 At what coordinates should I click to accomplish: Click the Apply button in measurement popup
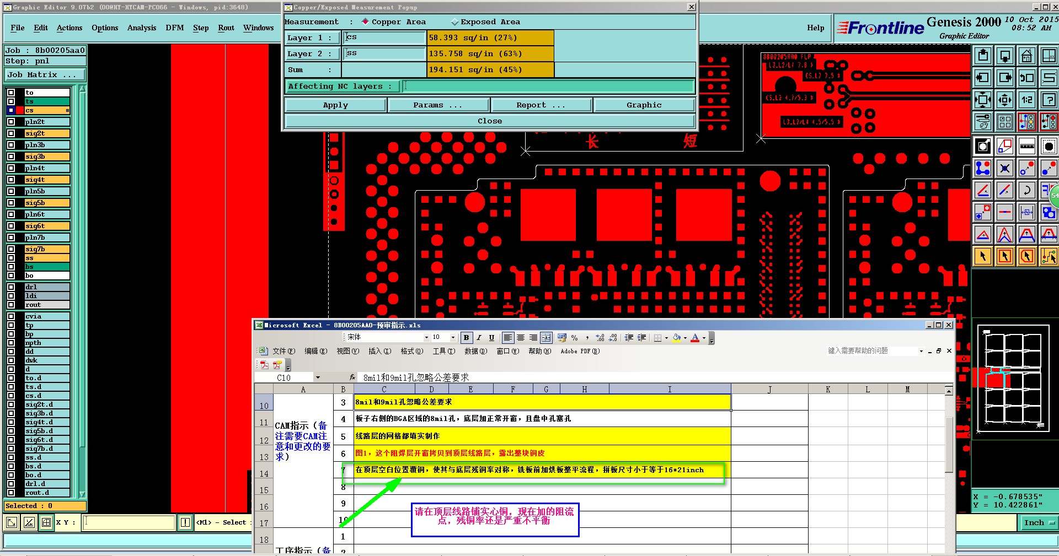pyautogui.click(x=335, y=105)
